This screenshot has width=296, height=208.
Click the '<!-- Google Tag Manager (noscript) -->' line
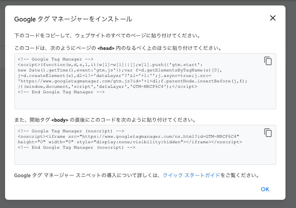click(71, 131)
